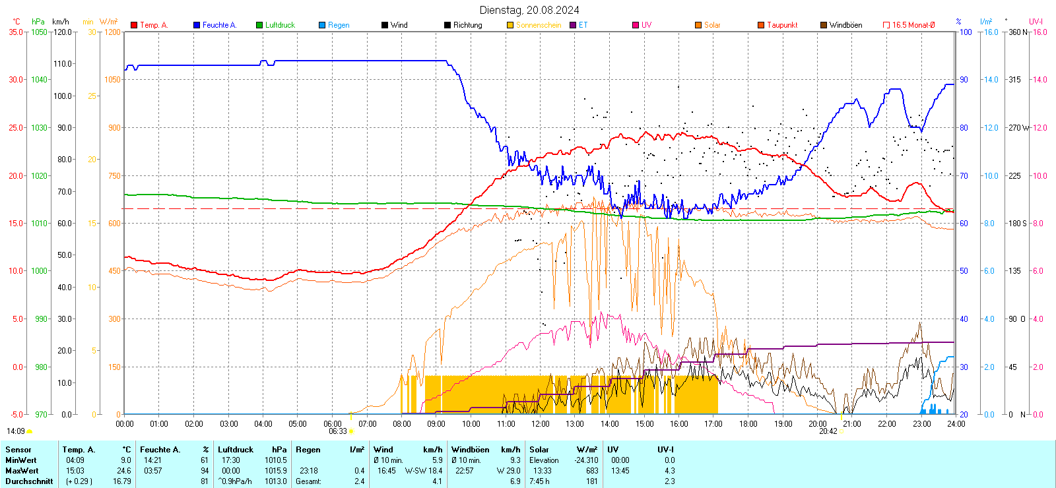This screenshot has width=1056, height=488.
Task: Click the chart title Dienstag, 20.08.2024
Action: coord(529,10)
